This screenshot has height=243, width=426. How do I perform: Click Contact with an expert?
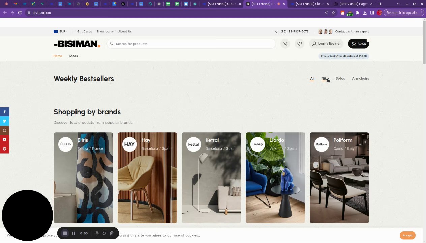(352, 31)
